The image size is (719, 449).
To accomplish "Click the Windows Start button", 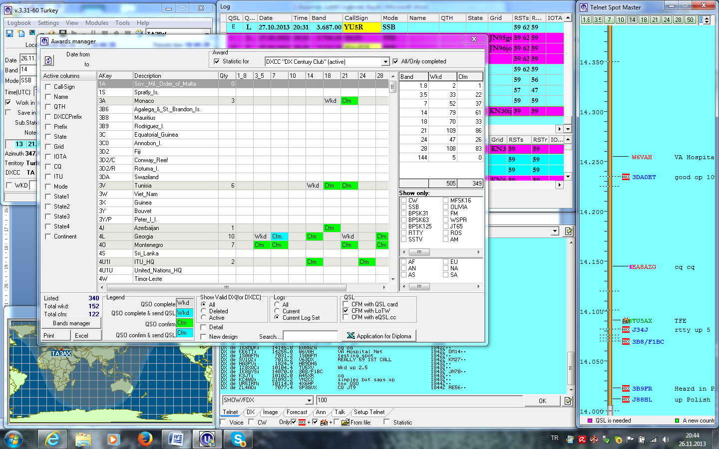I will pyautogui.click(x=13, y=439).
